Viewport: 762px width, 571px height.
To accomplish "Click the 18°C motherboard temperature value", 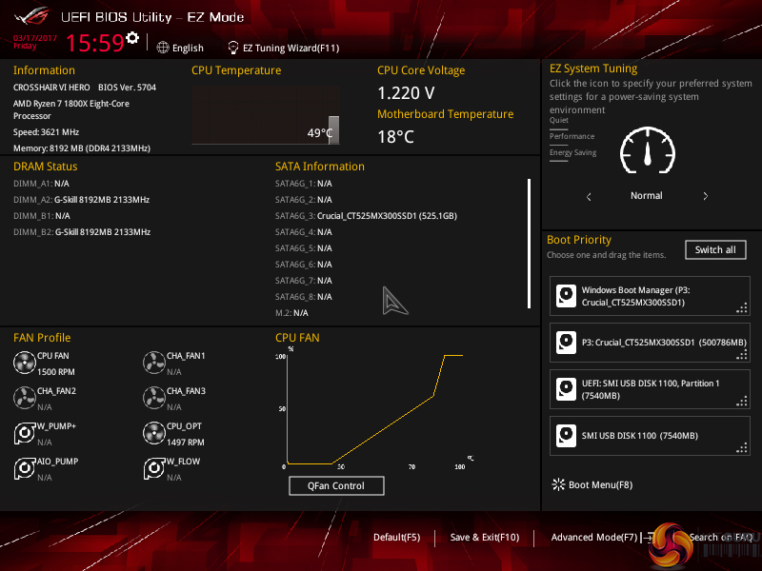I will [x=395, y=137].
